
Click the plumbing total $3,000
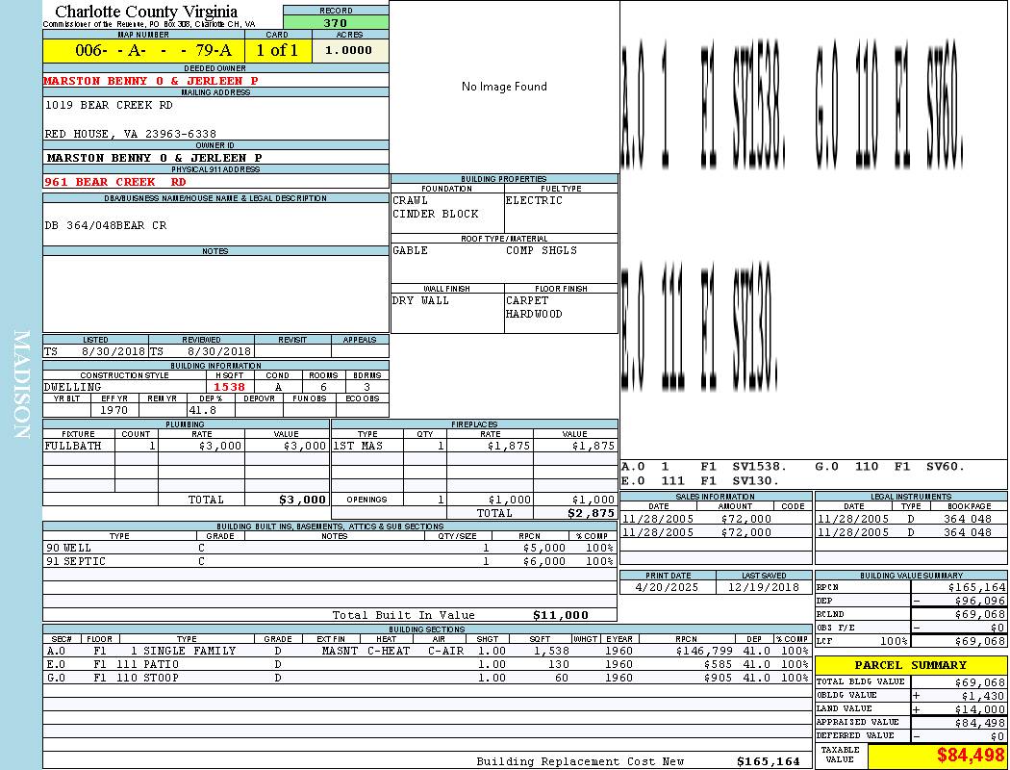303,500
